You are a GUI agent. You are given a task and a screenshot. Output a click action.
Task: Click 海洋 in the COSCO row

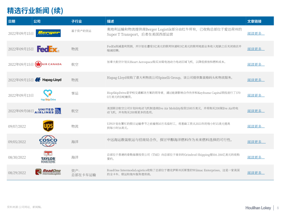point(75,142)
